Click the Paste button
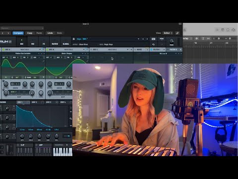The height and width of the screenshot is (179, 238). pos(39,33)
